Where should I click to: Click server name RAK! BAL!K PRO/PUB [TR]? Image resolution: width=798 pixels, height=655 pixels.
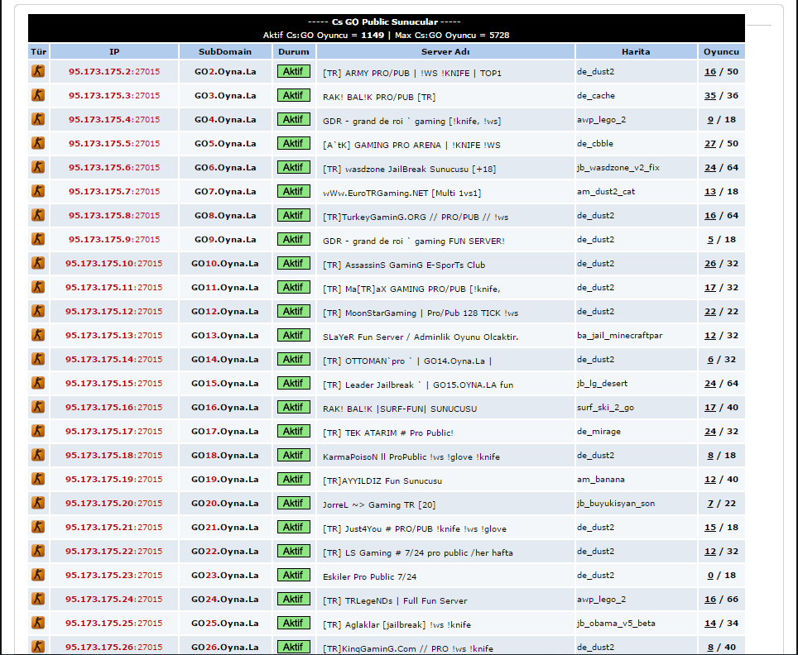point(379,97)
